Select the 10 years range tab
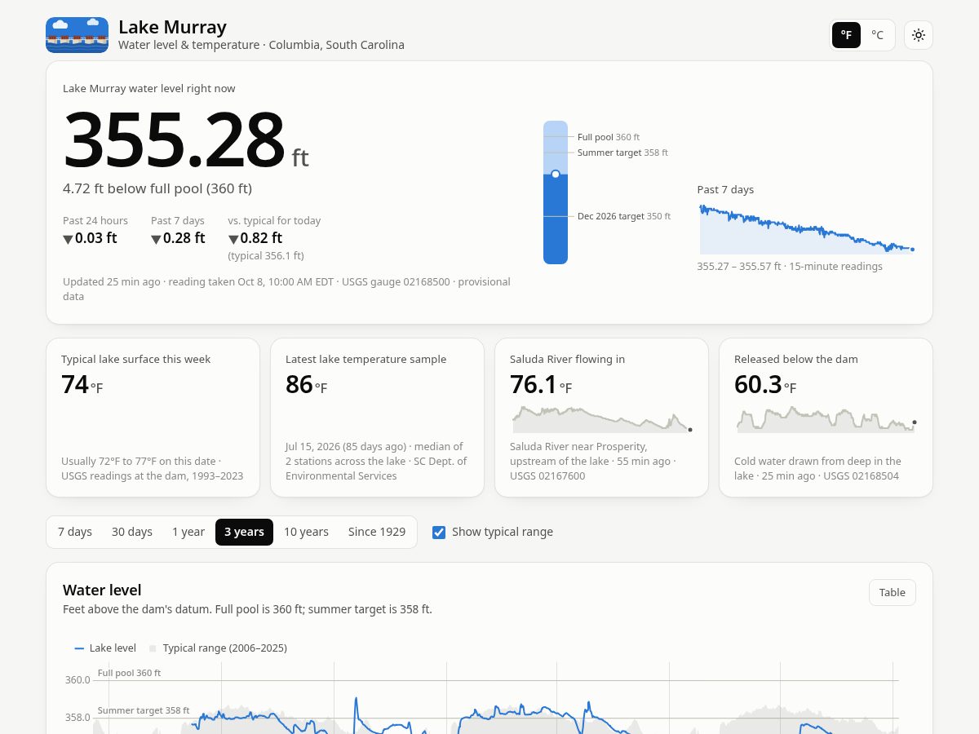 (x=306, y=532)
